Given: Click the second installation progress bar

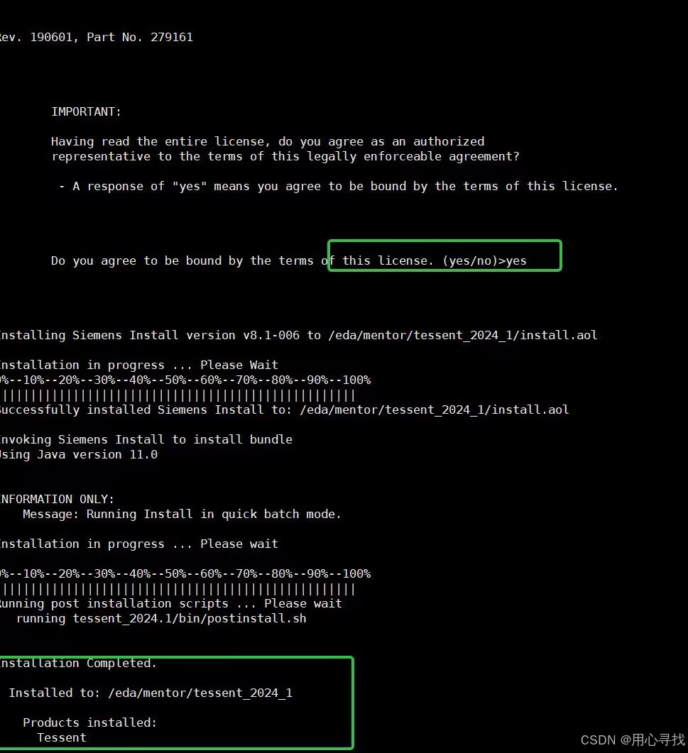Looking at the screenshot, I should coord(178,589).
